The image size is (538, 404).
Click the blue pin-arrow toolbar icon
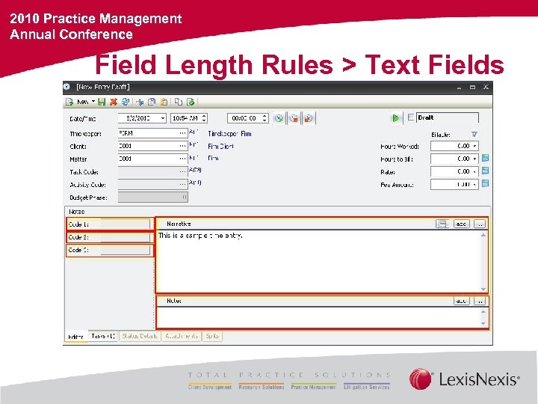(x=140, y=102)
